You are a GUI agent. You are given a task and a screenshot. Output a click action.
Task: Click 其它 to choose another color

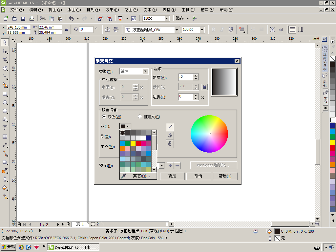click(x=141, y=176)
